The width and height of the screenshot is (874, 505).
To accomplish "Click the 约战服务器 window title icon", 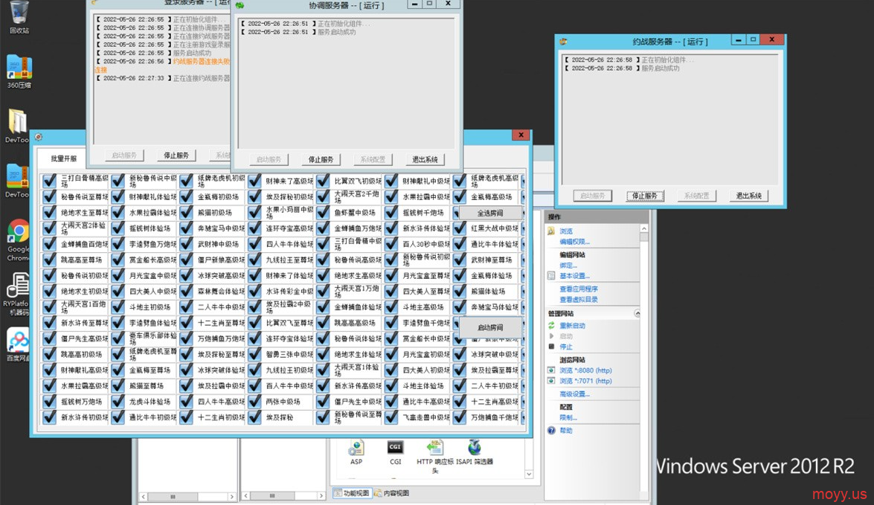I will (x=563, y=41).
